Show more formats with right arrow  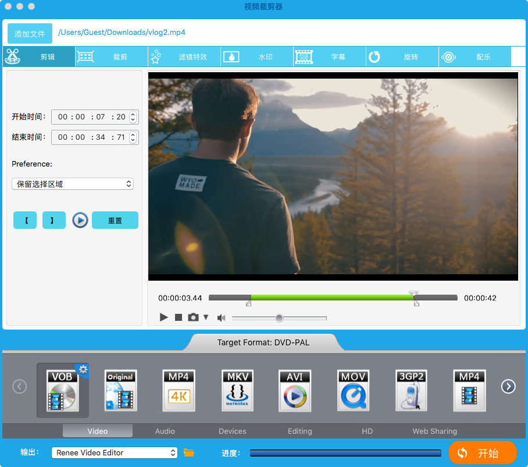click(508, 387)
